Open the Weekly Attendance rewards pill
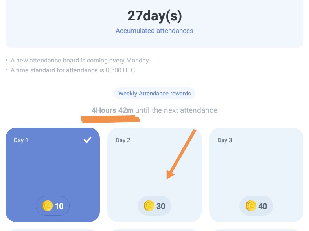309x231 pixels. click(154, 93)
